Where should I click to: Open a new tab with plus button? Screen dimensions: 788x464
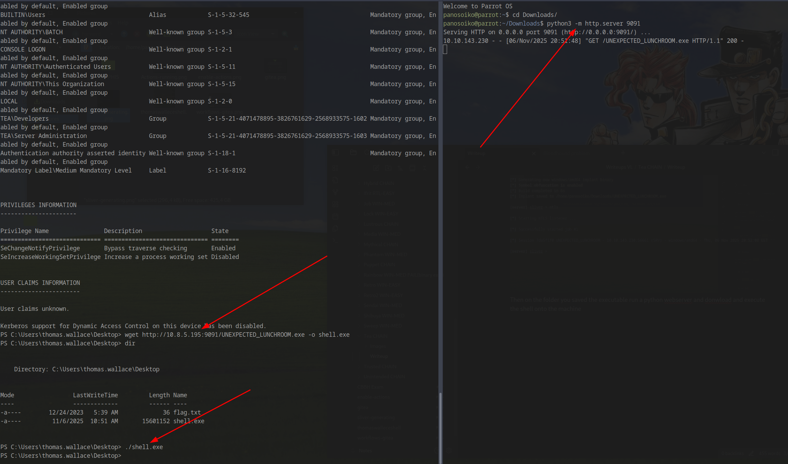click(623, 152)
